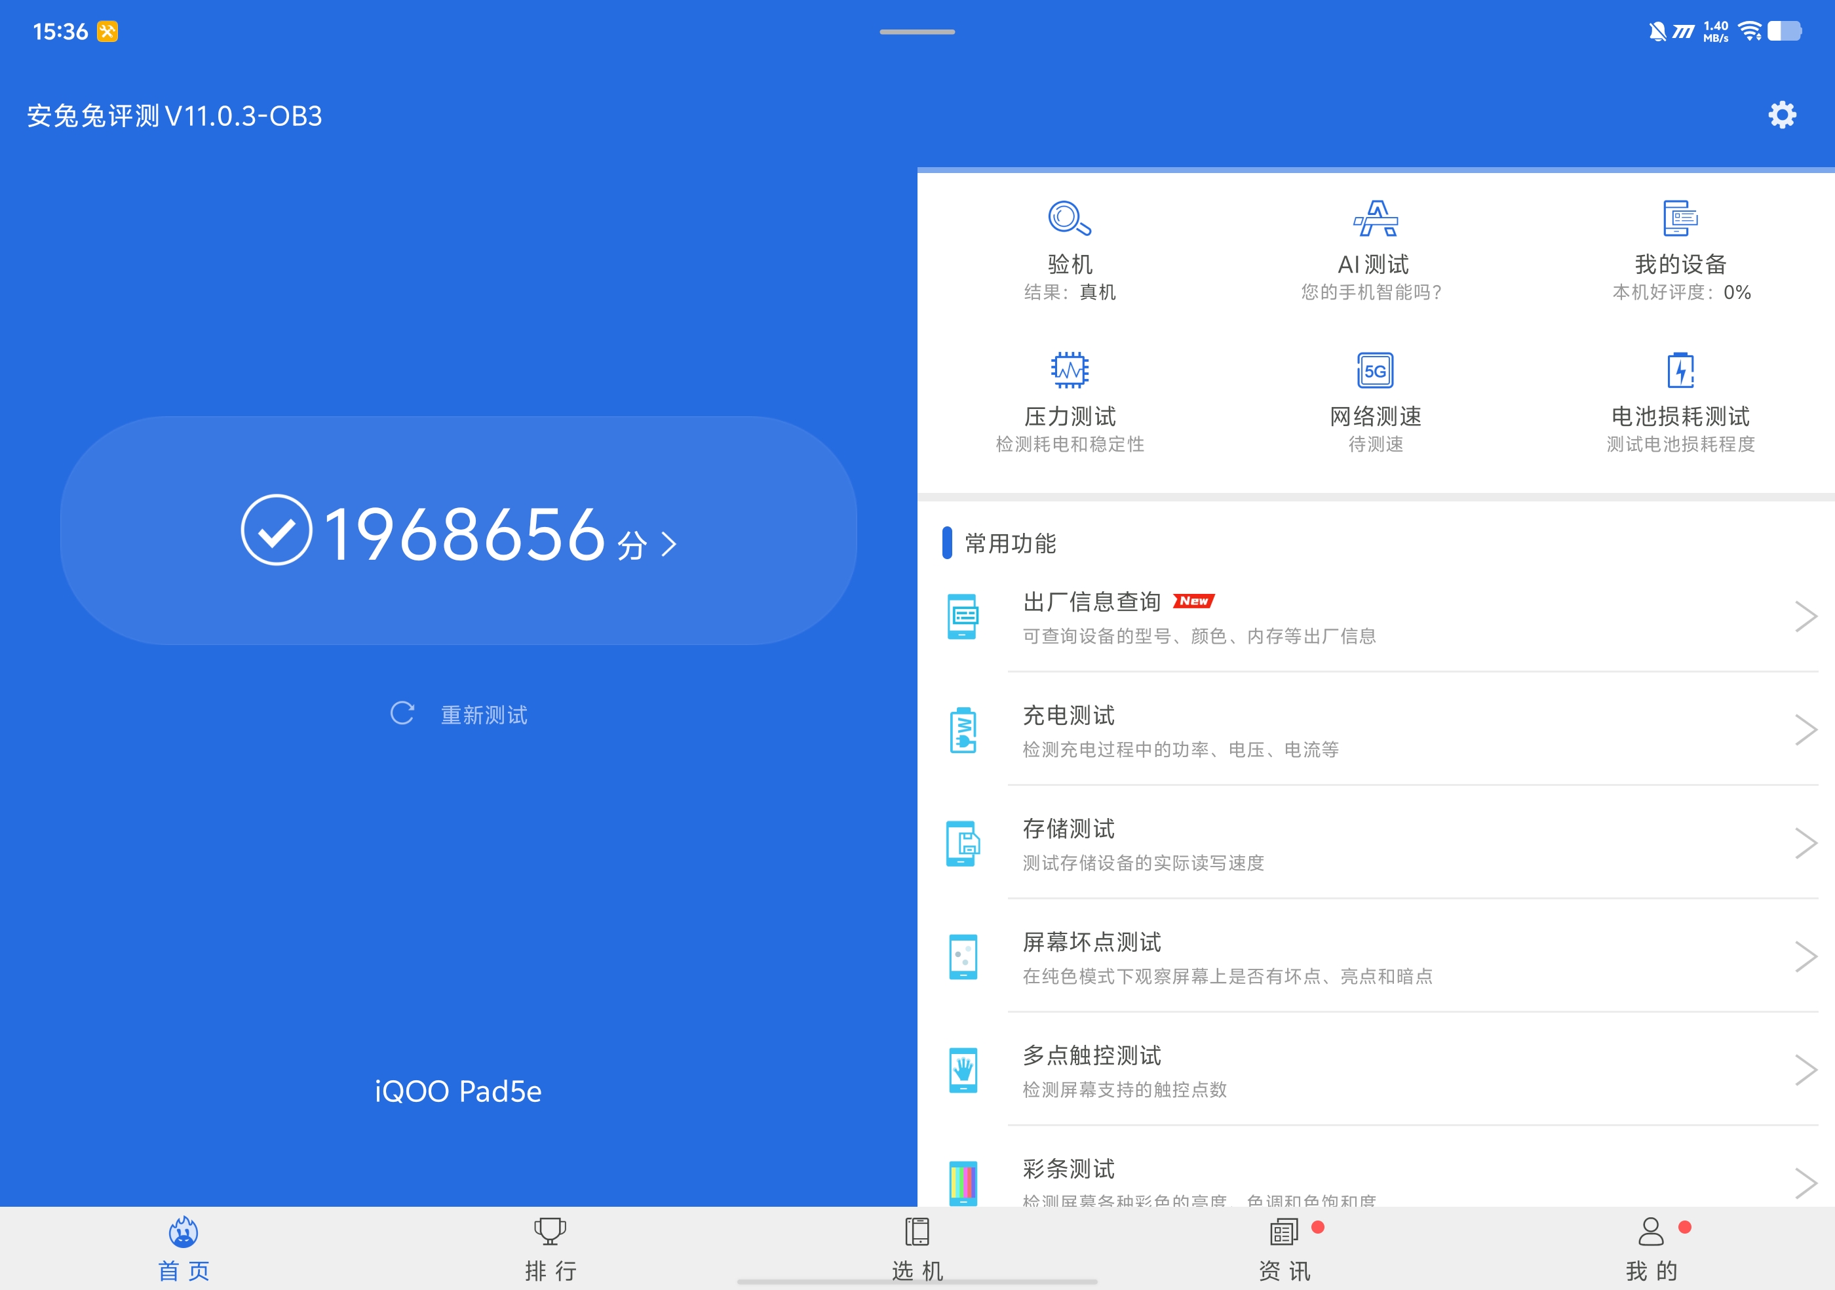The height and width of the screenshot is (1290, 1835).
Task: Open 彩条测试 color bar test chevron
Action: [1806, 1183]
